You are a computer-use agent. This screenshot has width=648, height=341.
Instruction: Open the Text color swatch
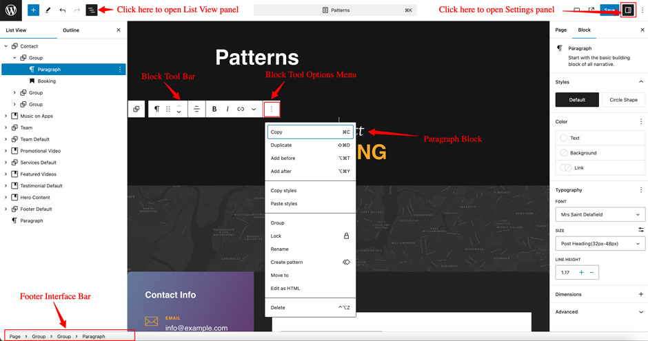click(x=564, y=138)
